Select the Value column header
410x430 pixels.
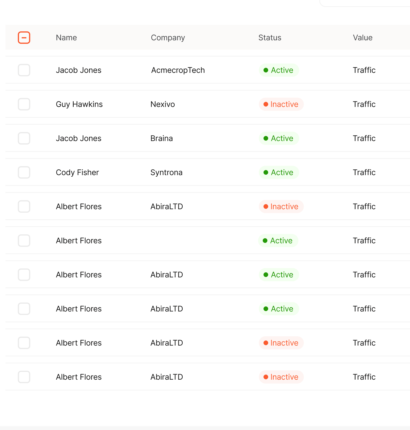point(363,38)
